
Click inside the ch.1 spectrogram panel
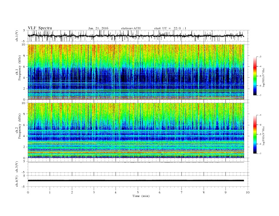point(136,72)
